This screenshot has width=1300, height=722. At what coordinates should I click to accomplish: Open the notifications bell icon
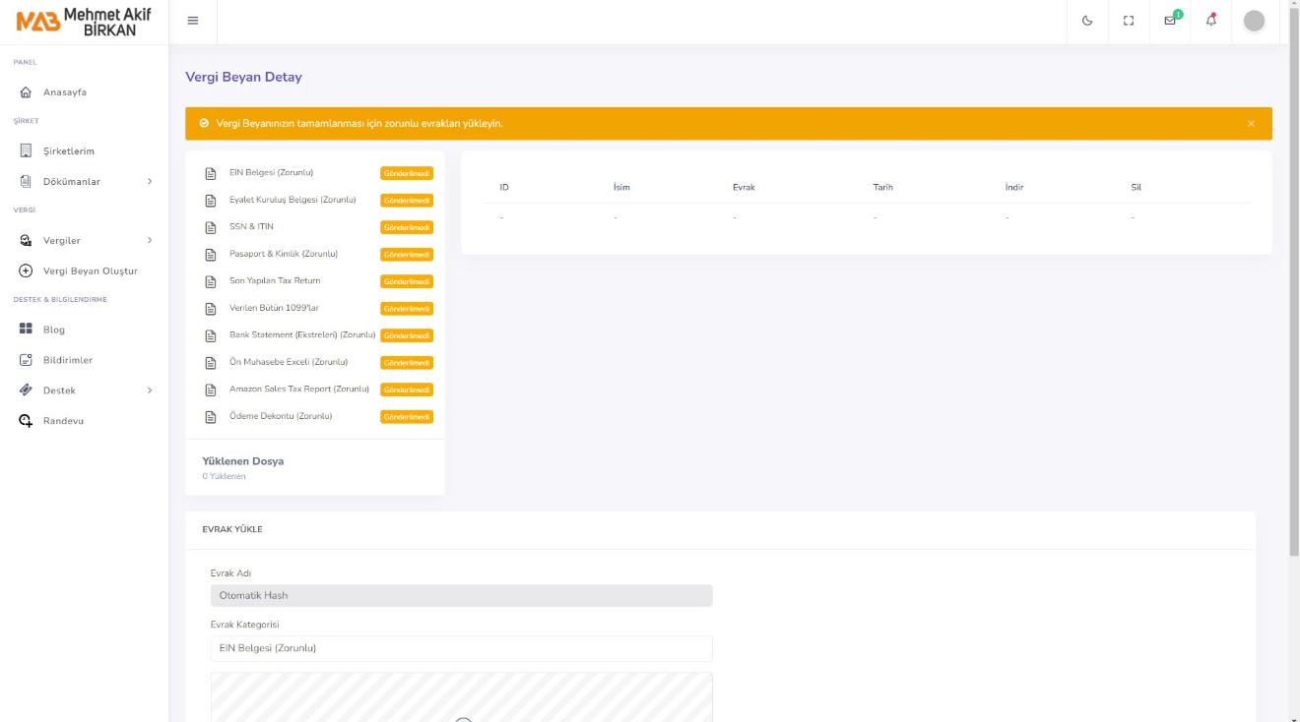point(1211,21)
